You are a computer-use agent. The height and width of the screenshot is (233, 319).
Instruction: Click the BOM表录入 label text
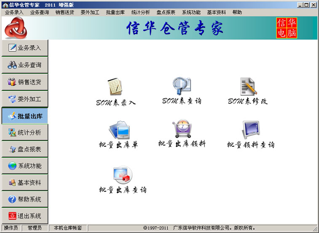click(x=116, y=103)
